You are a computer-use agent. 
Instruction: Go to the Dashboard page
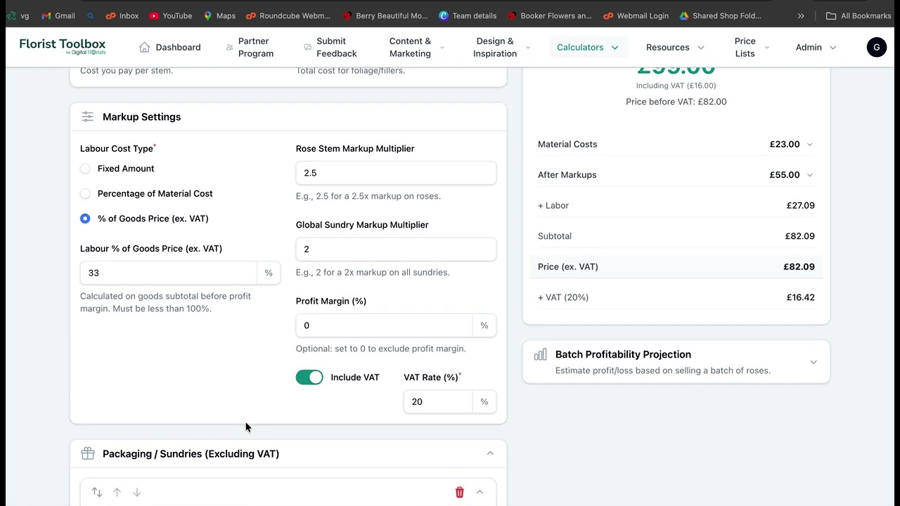click(x=169, y=47)
